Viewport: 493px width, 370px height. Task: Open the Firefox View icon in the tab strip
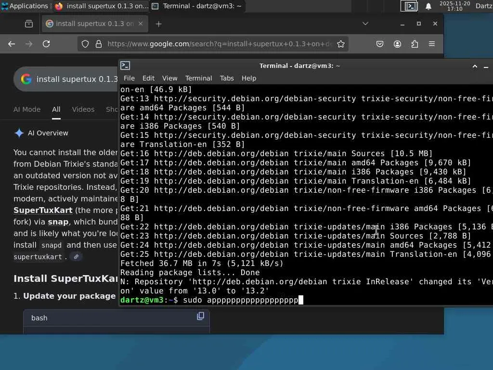(x=29, y=24)
